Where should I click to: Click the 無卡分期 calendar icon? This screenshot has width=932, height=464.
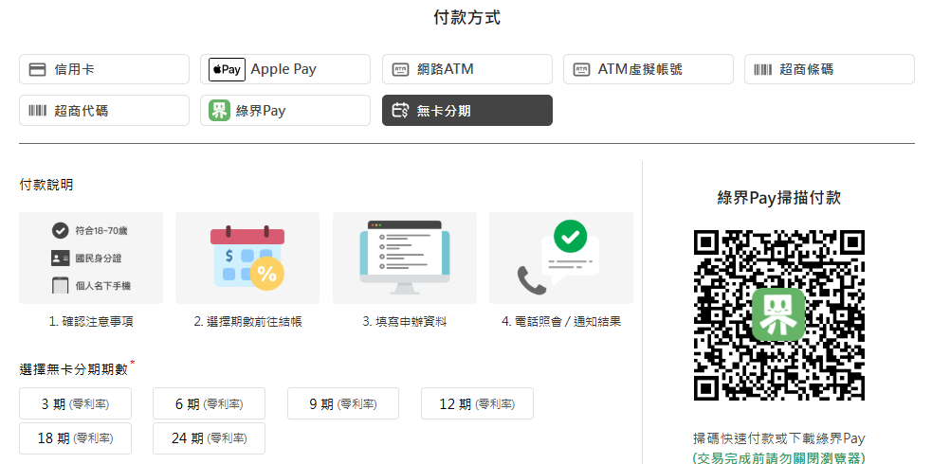click(400, 111)
